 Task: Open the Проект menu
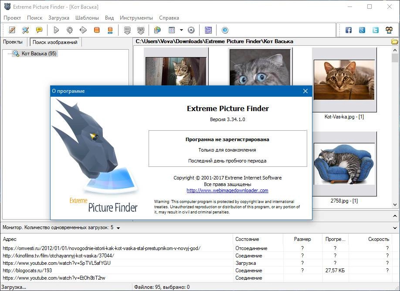tap(12, 18)
